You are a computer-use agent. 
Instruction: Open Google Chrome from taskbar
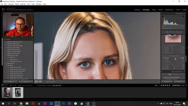point(21,103)
